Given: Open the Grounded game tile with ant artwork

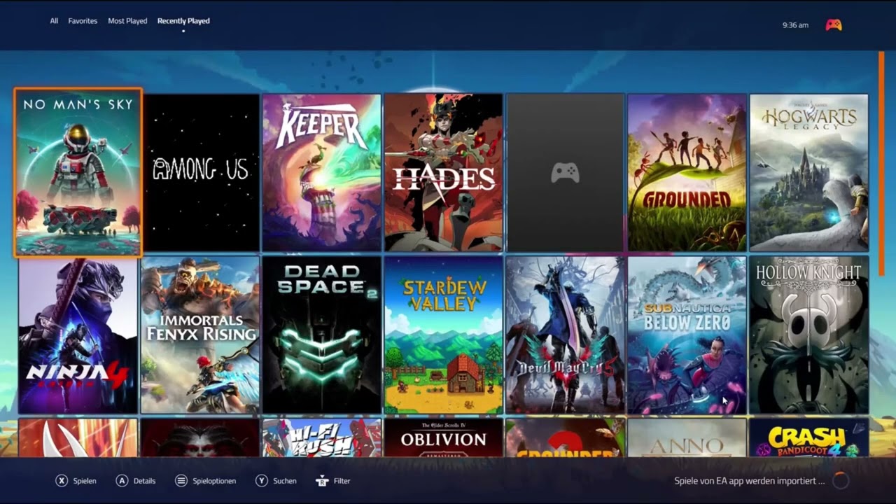Looking at the screenshot, I should (x=687, y=172).
